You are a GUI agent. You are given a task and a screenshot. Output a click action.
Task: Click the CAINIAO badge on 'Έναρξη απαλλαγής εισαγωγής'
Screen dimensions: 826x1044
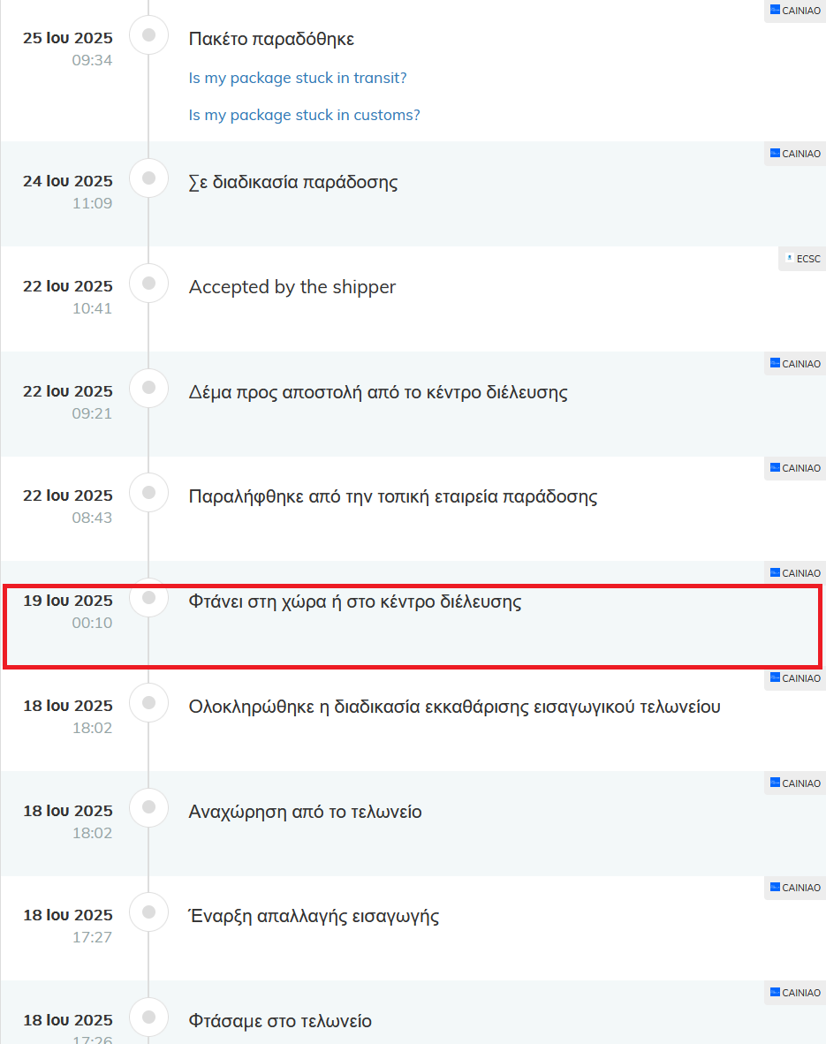point(795,889)
